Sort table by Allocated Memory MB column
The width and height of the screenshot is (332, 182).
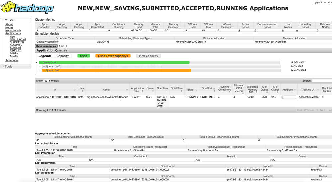coord(252,90)
